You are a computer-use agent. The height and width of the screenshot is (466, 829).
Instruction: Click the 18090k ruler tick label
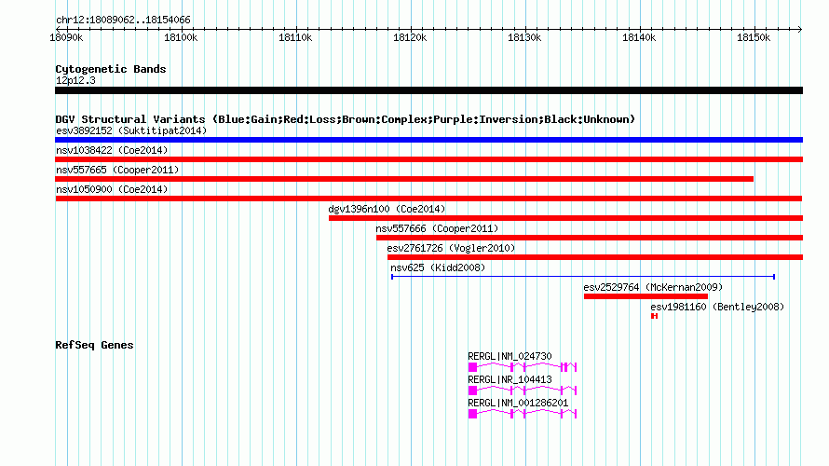pyautogui.click(x=66, y=37)
